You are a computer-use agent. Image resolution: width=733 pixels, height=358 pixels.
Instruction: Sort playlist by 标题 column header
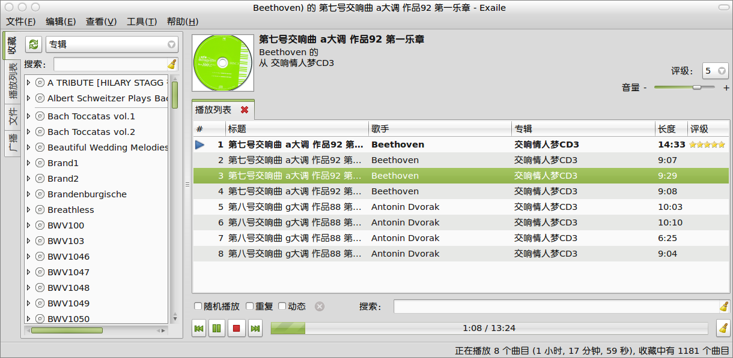coord(297,129)
